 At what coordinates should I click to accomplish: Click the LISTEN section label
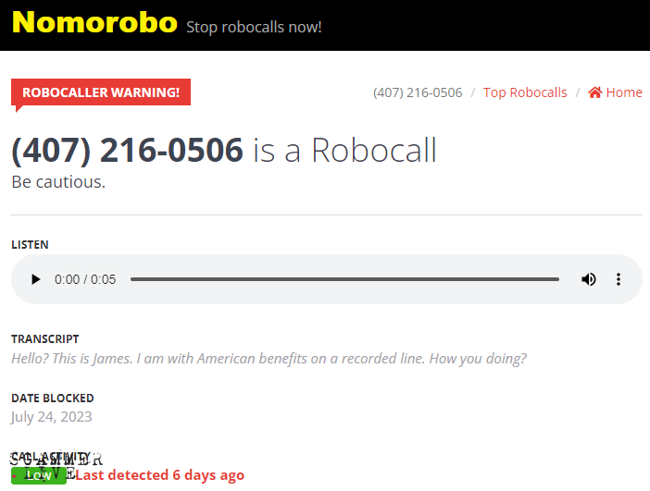point(30,245)
